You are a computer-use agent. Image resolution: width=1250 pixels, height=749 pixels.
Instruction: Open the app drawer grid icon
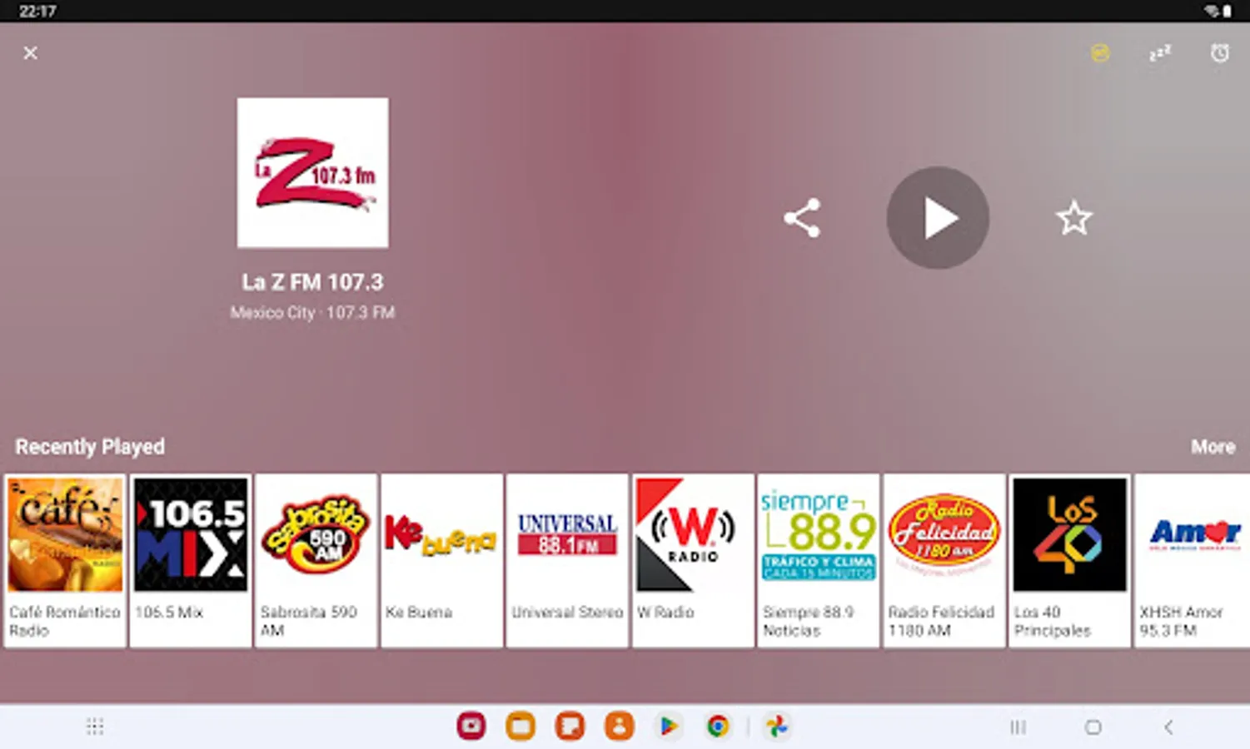(95, 727)
